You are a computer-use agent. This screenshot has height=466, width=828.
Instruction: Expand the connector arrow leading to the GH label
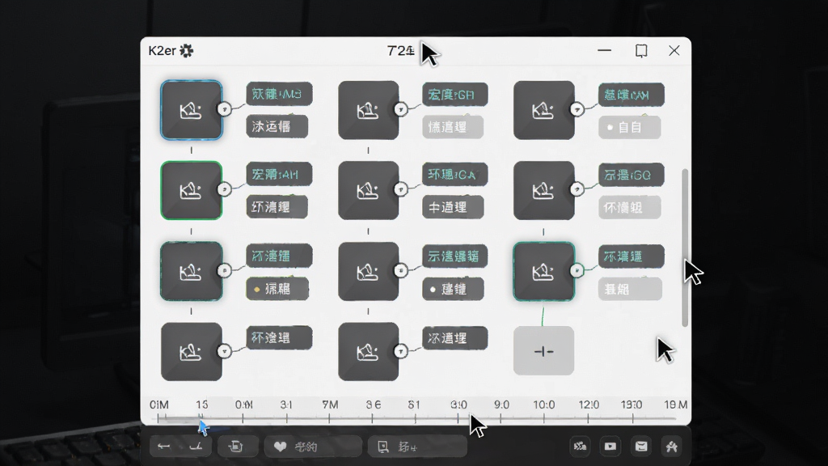401,109
